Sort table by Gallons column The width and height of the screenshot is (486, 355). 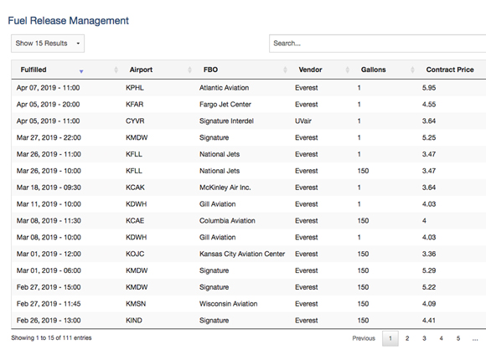pos(373,69)
